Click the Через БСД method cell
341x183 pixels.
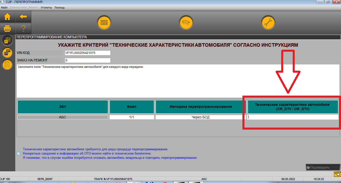(200, 117)
